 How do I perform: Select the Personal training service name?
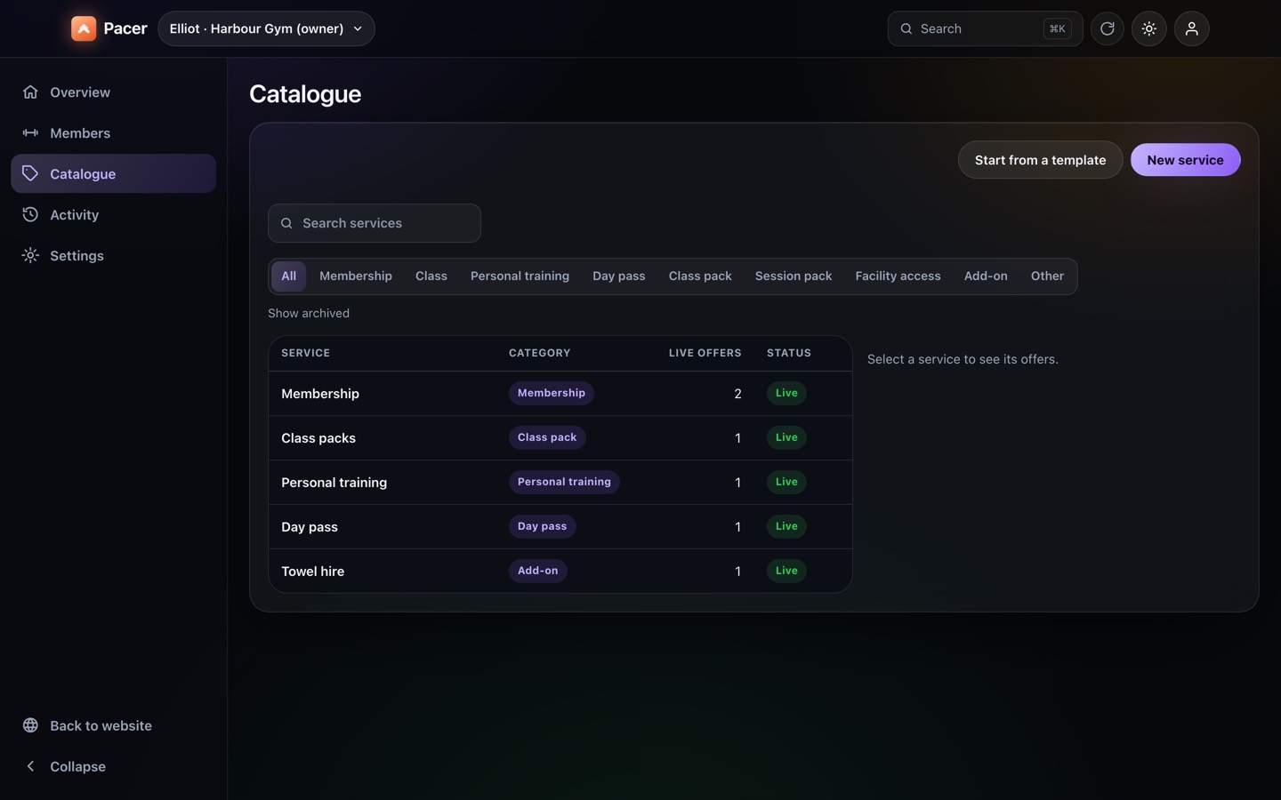(x=334, y=483)
